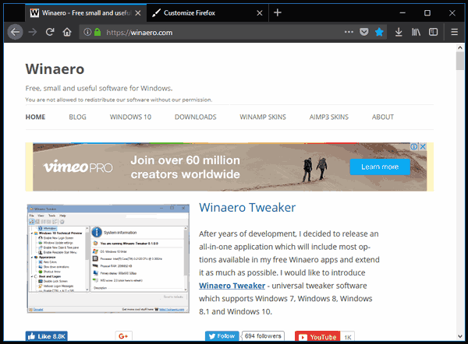The image size is (468, 344).
Task: Open the Firefox home page icon
Action: click(x=67, y=32)
